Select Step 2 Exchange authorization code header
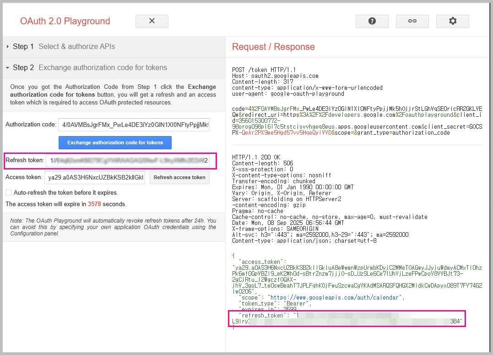Viewport: 493px width, 355px height. pyautogui.click(x=103, y=68)
